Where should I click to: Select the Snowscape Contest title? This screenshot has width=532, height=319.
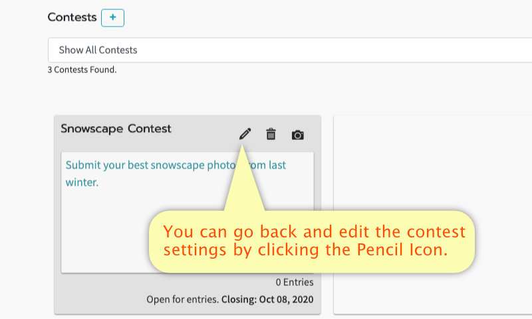116,129
